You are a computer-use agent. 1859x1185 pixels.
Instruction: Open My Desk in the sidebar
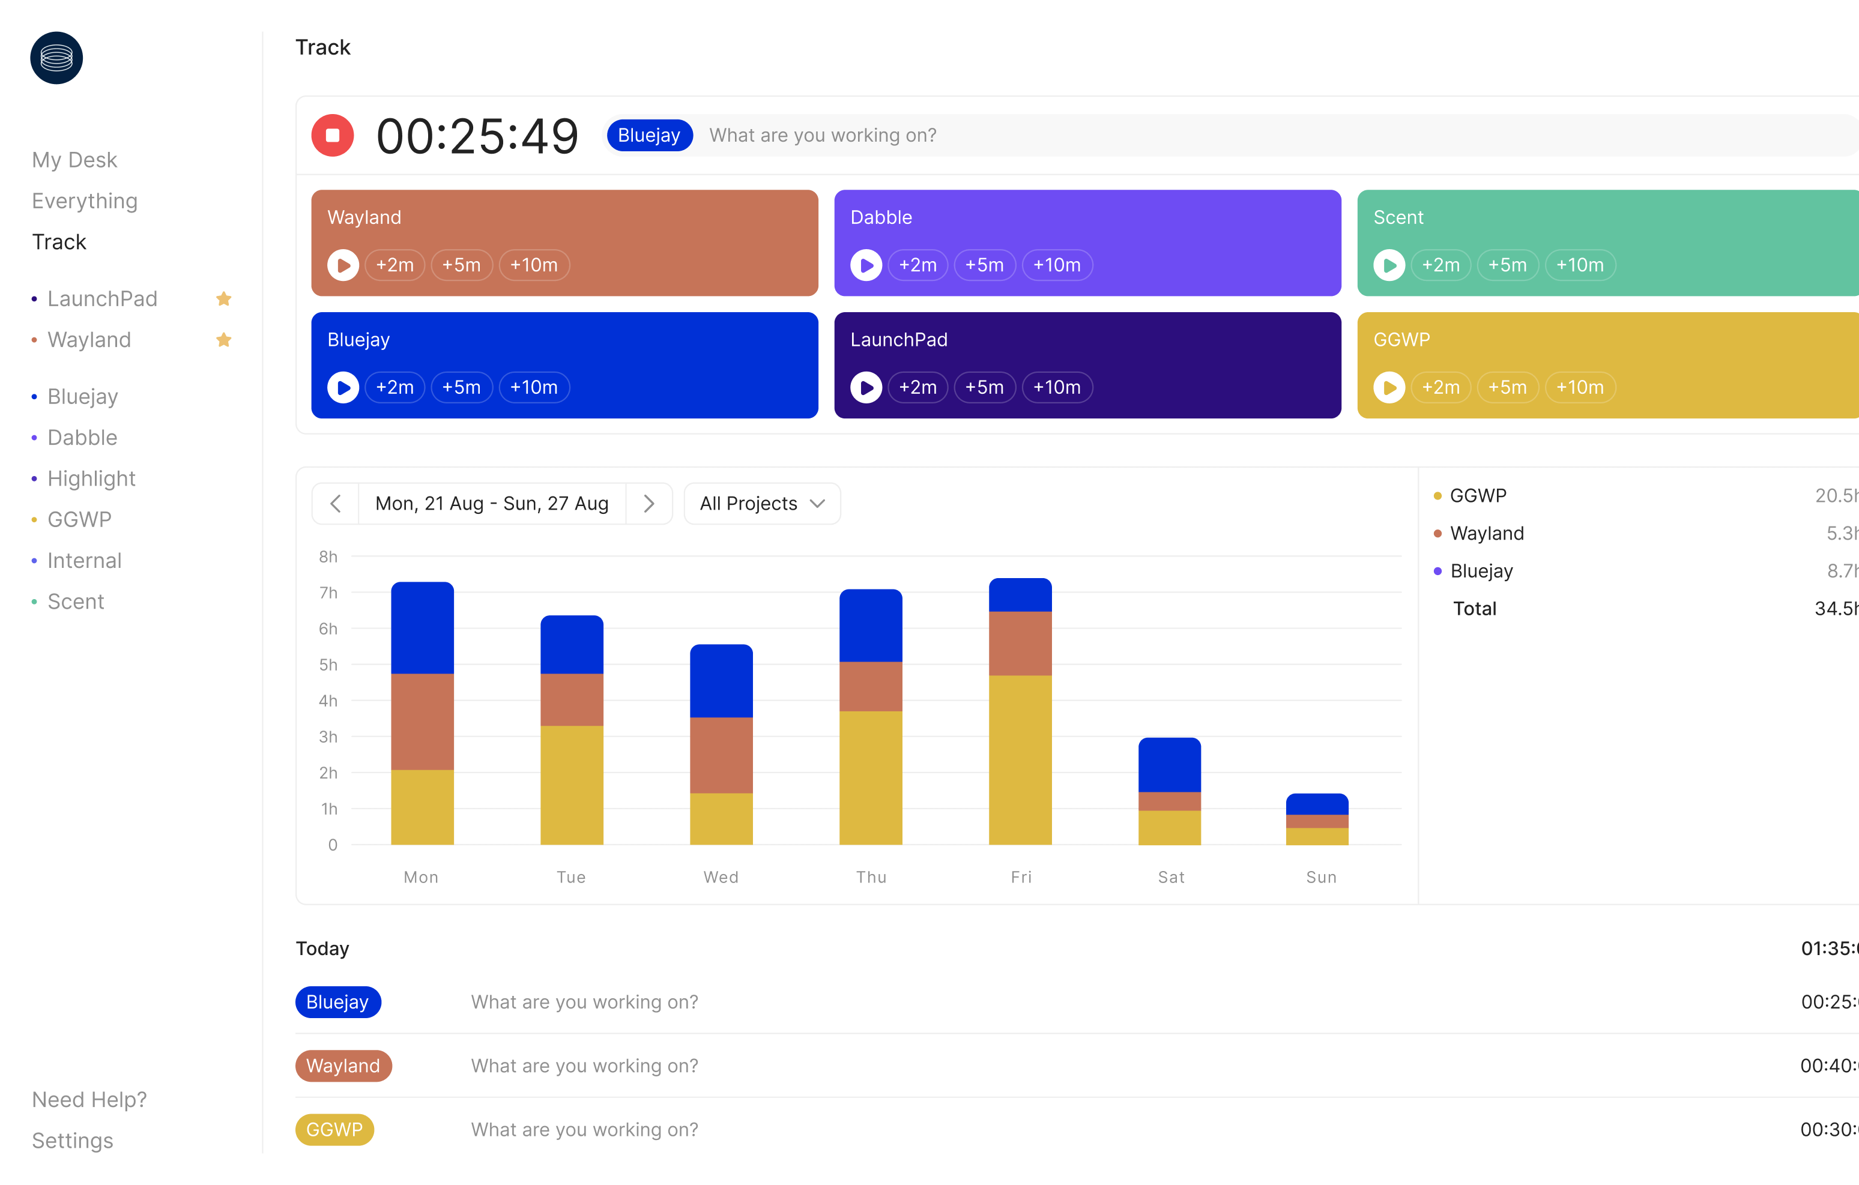pos(74,160)
